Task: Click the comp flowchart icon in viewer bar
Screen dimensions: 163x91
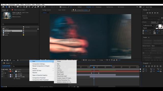Action: pyautogui.click(x=114, y=60)
